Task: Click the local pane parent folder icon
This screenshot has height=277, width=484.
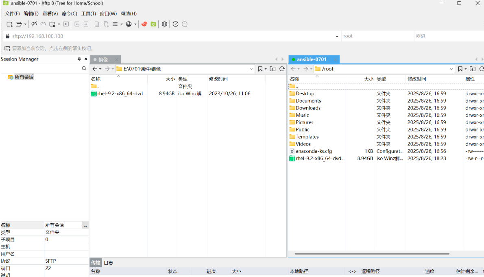Action: pos(273,69)
